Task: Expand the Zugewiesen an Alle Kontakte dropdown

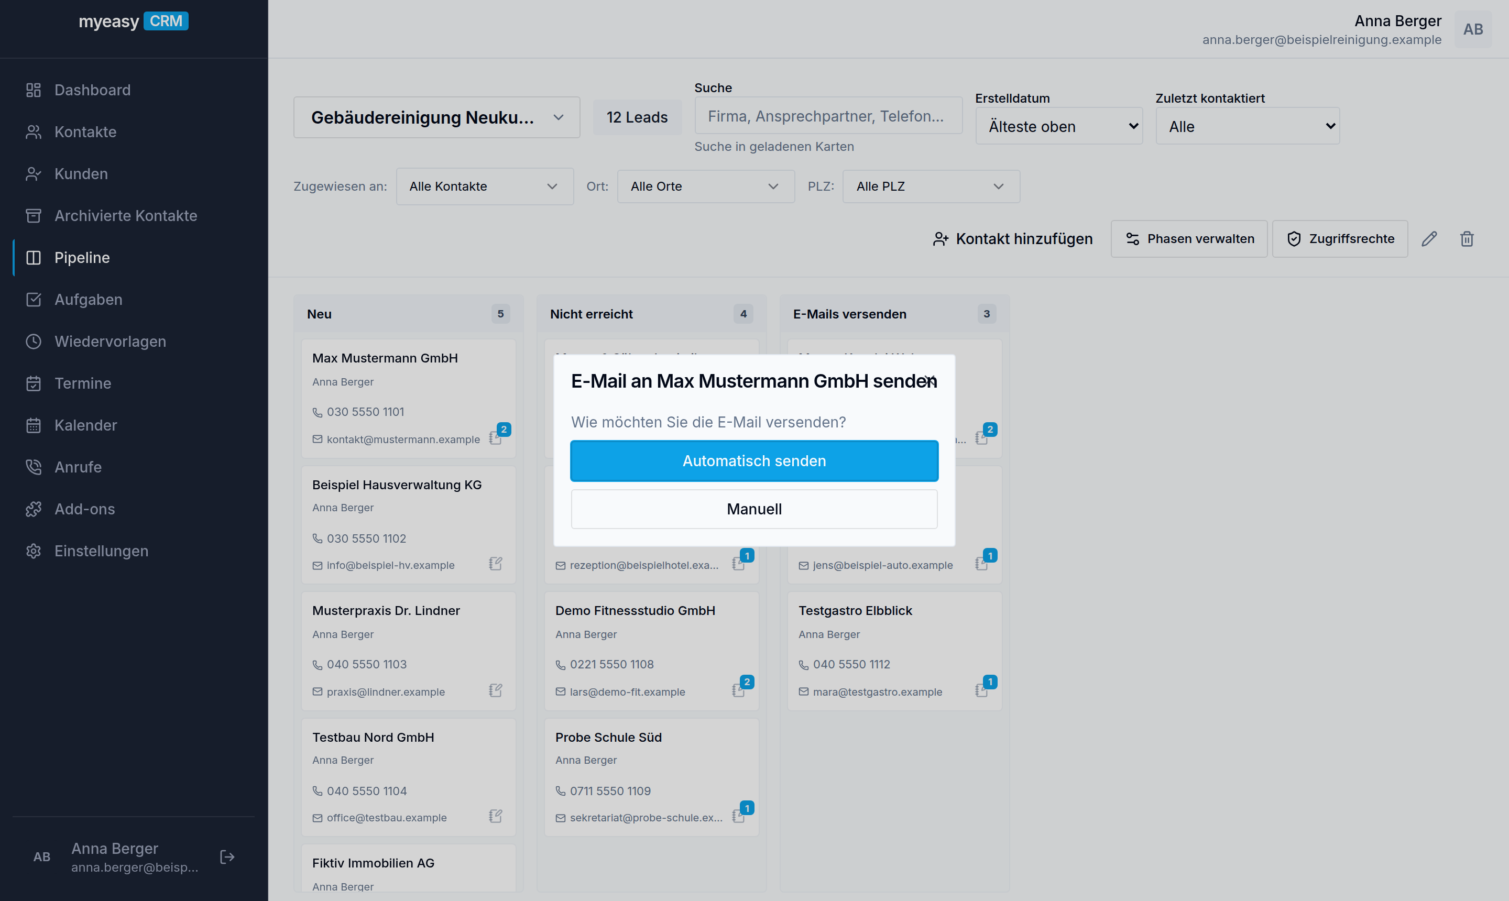Action: pyautogui.click(x=485, y=186)
